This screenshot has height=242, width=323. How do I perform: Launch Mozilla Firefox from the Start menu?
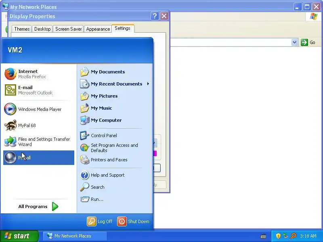(39, 74)
